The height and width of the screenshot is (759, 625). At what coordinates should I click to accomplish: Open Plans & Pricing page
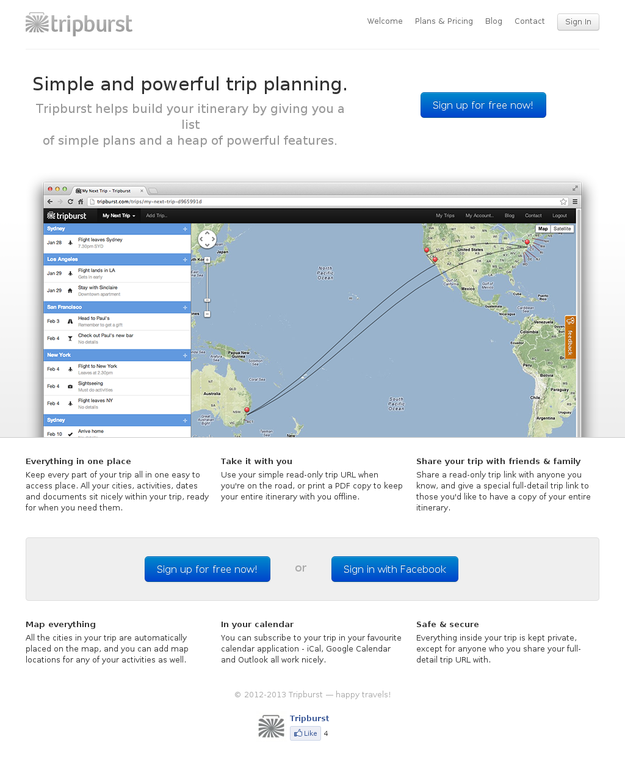pos(444,21)
